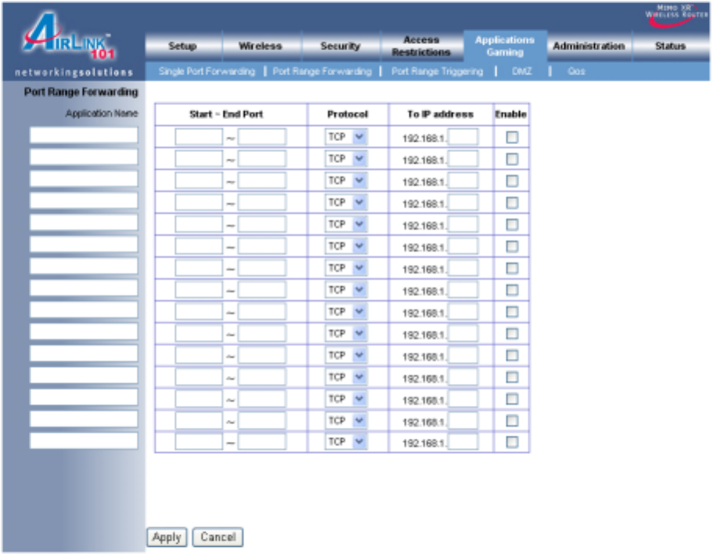
Task: Expand second row TCP protocol dropdown
Action: [x=346, y=158]
